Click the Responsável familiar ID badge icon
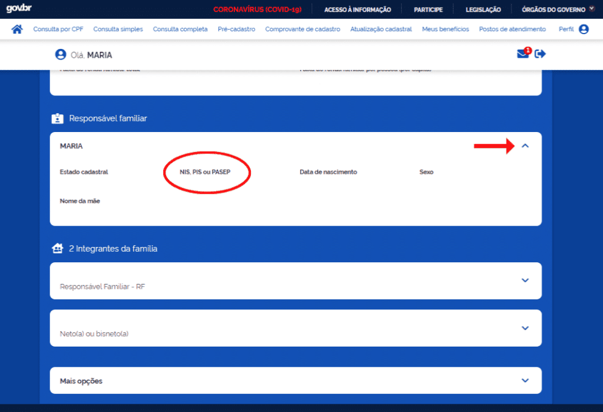The image size is (603, 412). pos(57,118)
